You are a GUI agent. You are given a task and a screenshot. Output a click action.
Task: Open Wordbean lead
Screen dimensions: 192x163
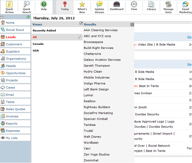tap(91, 143)
